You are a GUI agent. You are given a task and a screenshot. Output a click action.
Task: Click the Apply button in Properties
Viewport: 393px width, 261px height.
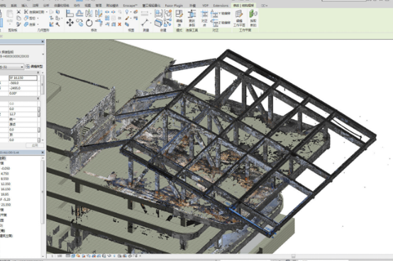35,145
